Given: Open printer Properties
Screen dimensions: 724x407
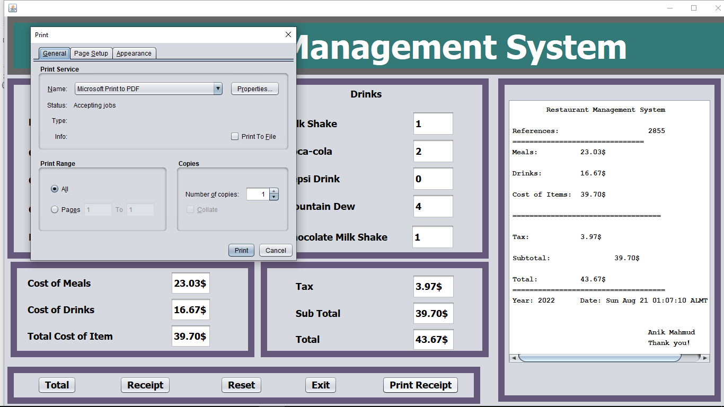Looking at the screenshot, I should pyautogui.click(x=255, y=89).
